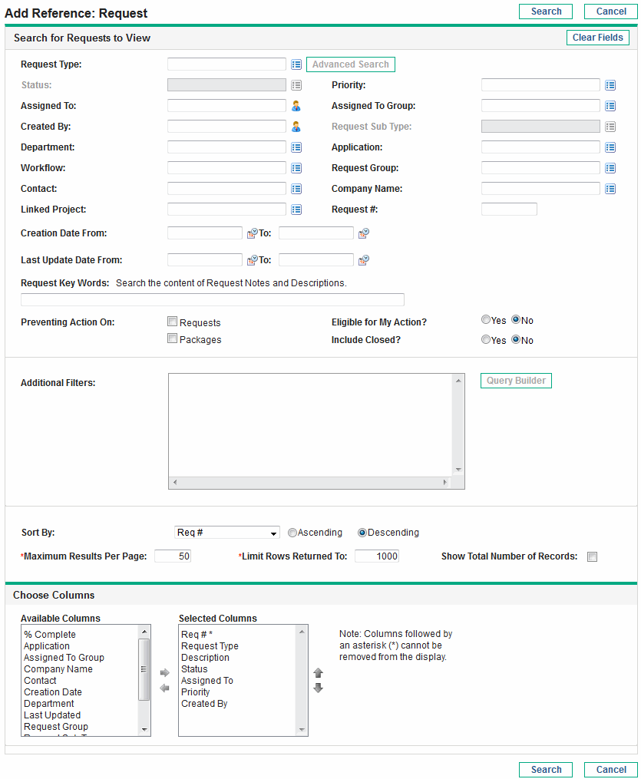Open the Company Name selector icon

pyautogui.click(x=610, y=188)
